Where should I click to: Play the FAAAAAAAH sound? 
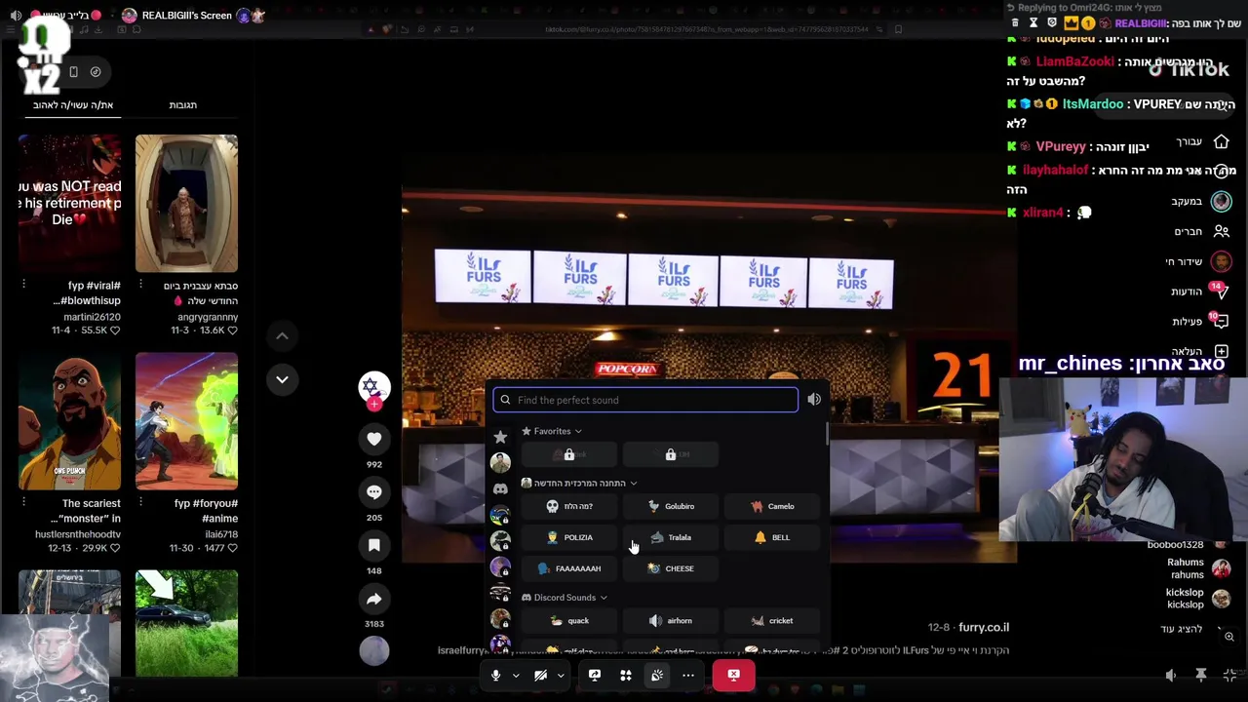click(x=569, y=568)
